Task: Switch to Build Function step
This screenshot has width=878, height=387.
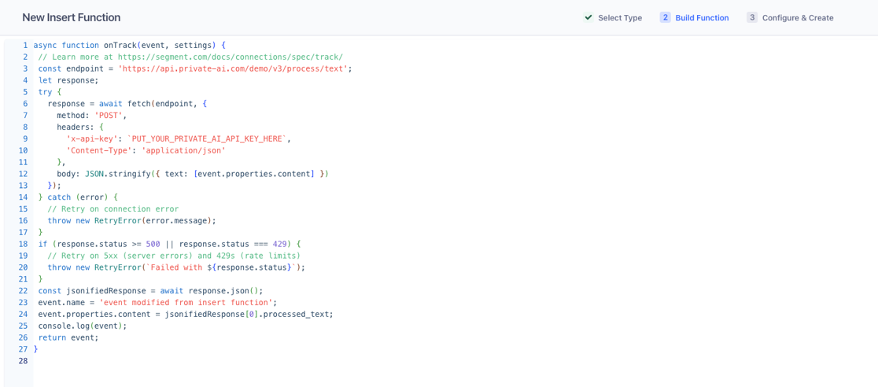Action: pos(703,18)
